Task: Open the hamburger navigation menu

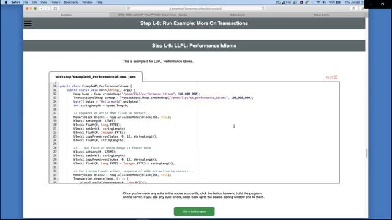Action: pyautogui.click(x=28, y=23)
